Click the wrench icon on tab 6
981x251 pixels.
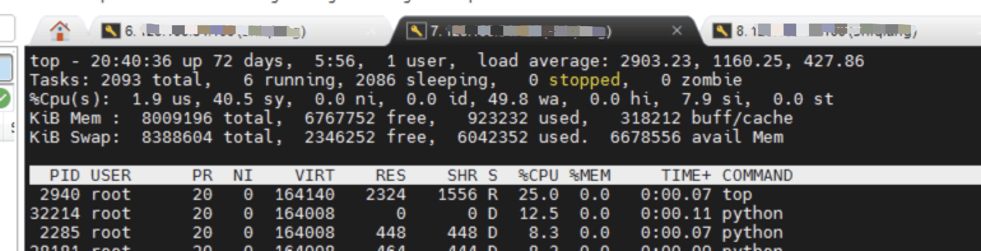(111, 31)
